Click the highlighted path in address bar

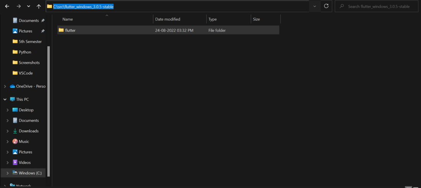tap(83, 6)
